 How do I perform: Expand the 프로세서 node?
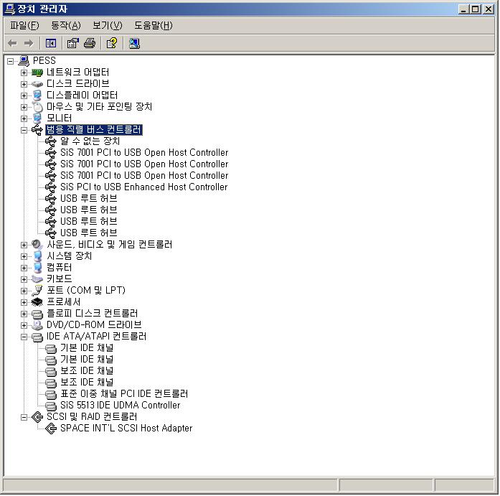[x=24, y=302]
